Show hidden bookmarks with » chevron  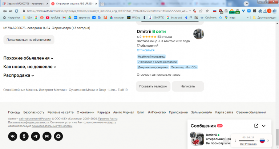(x=247, y=17)
